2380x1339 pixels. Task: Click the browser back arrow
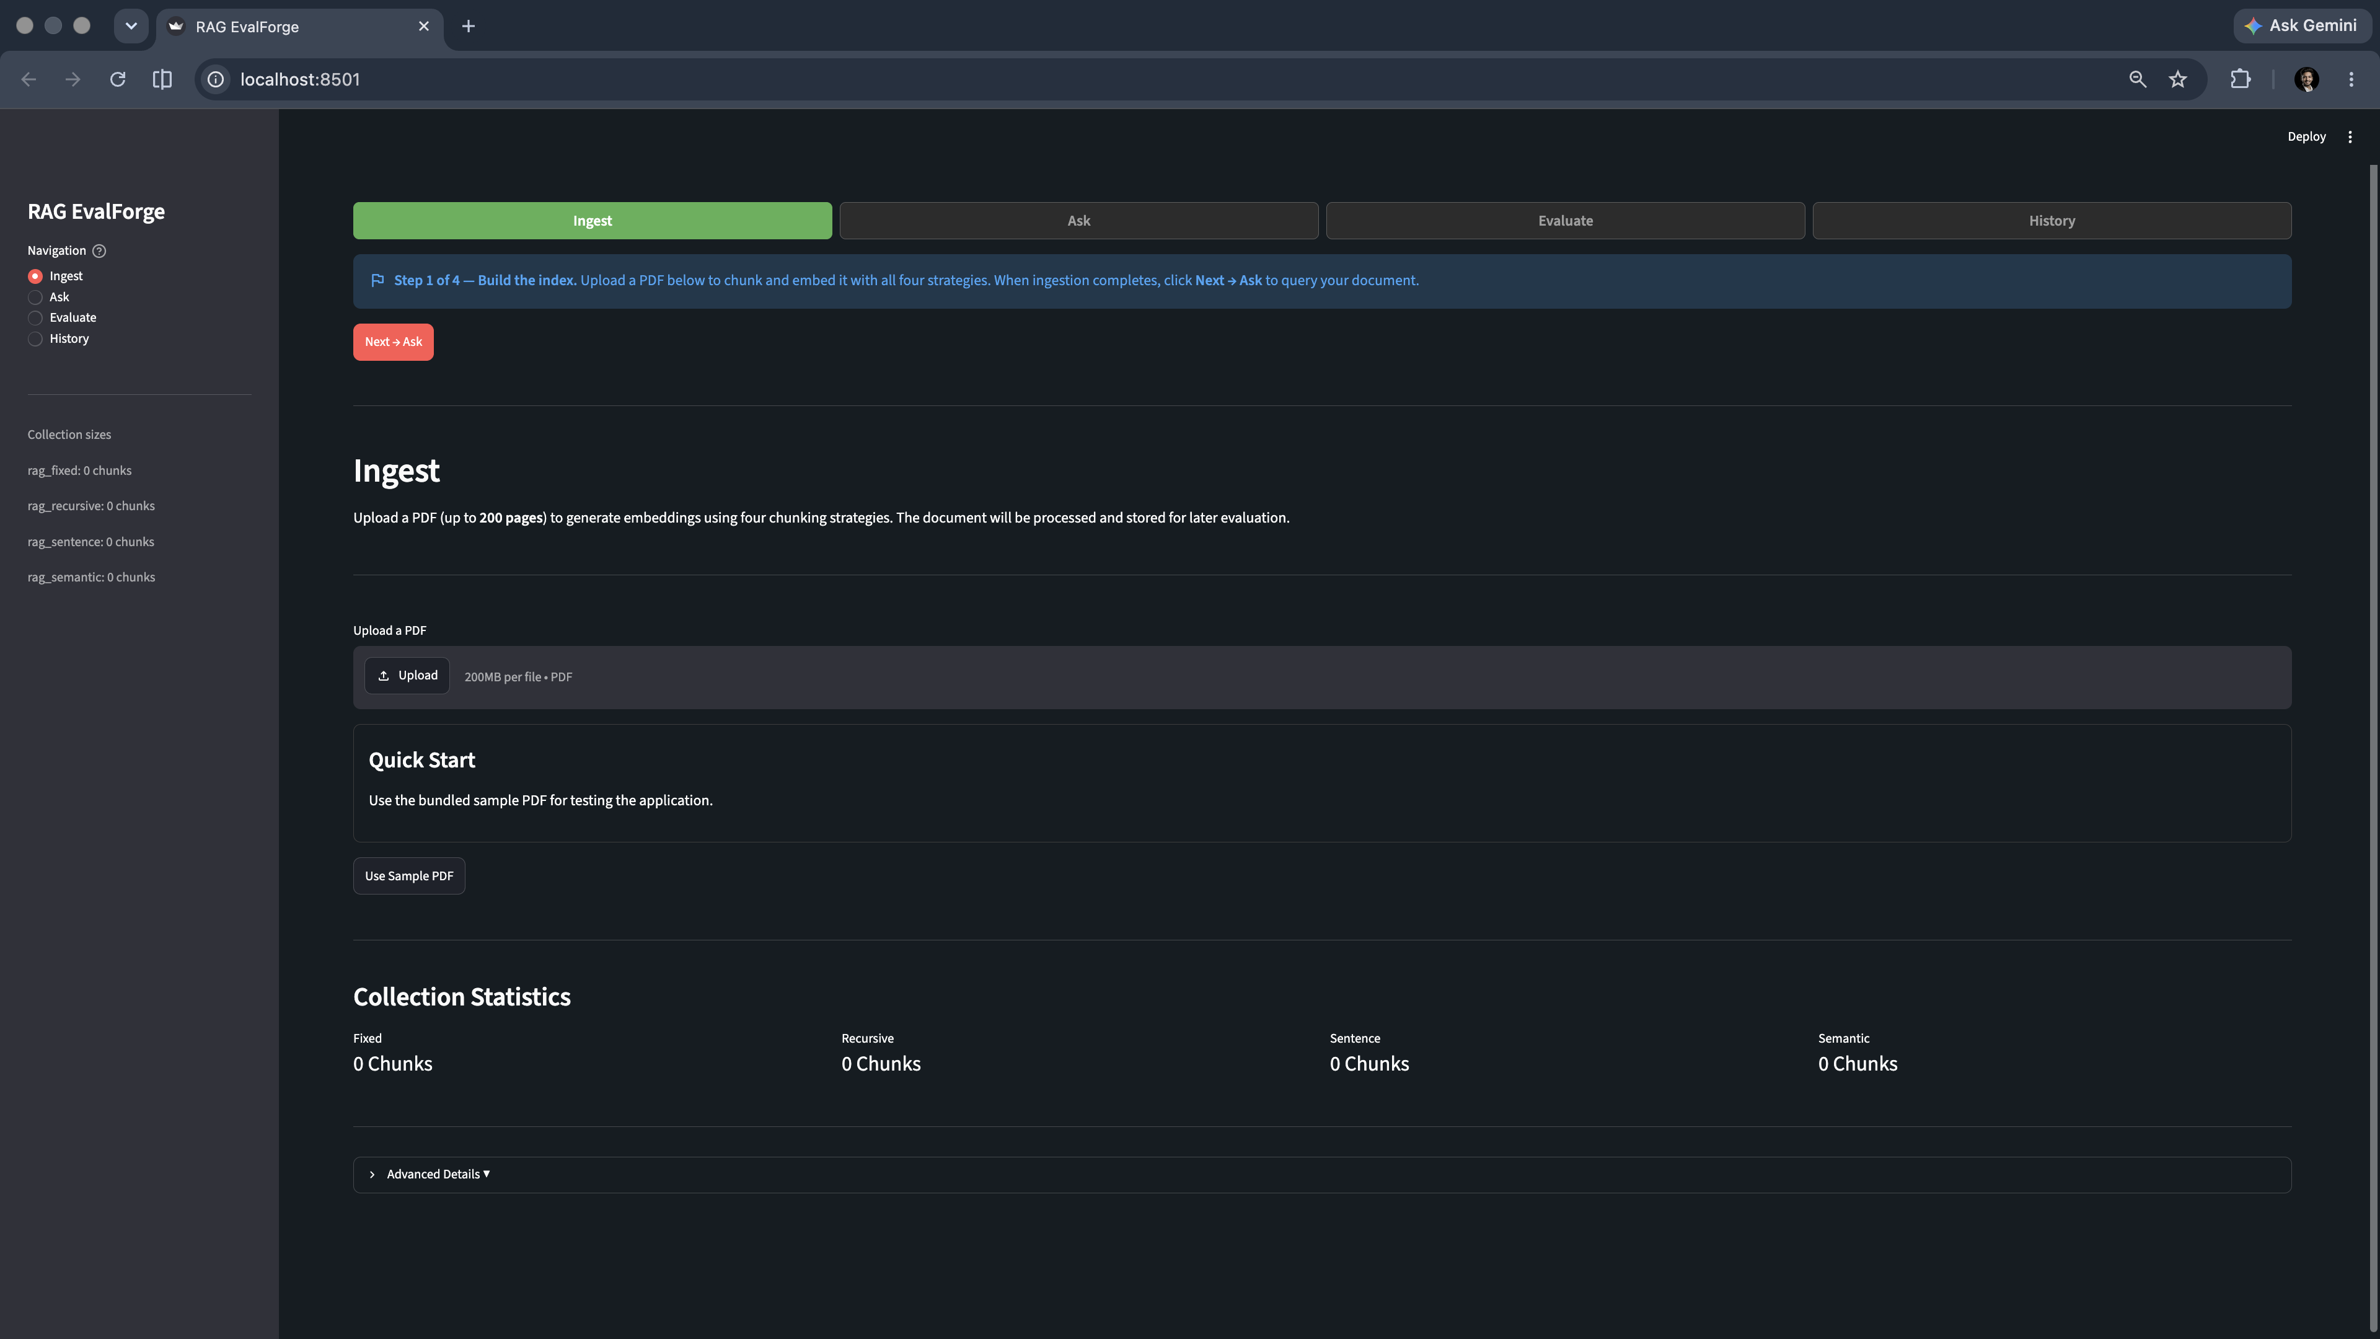(x=29, y=79)
